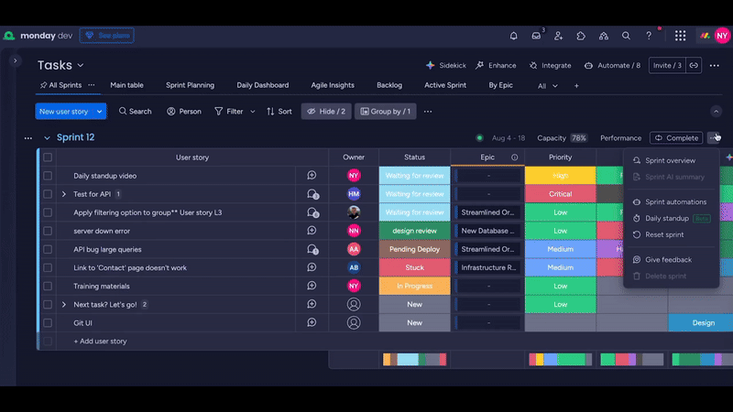This screenshot has width=733, height=412.
Task: Click the Complete sprint button
Action: (x=676, y=138)
